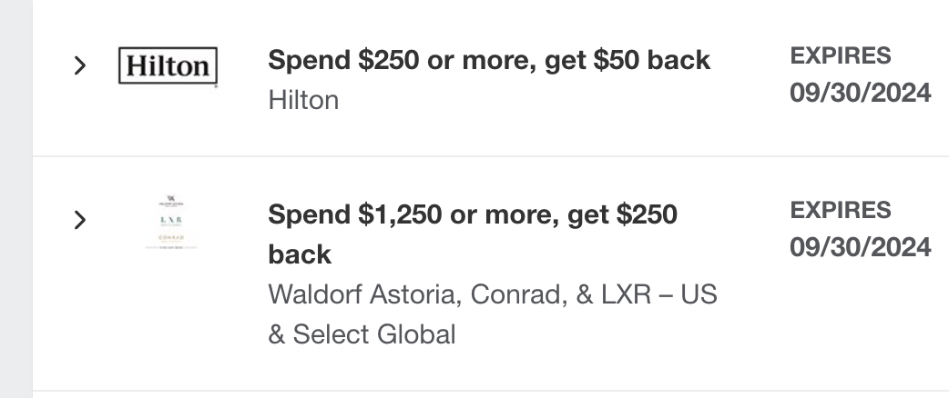
Task: Click the word "back" on Waldorf offer's second line
Action: pos(300,254)
